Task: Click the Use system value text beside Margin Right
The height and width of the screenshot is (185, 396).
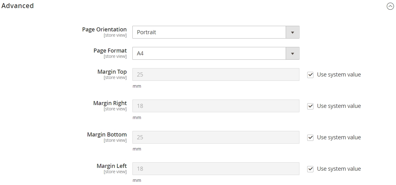Action: pos(339,106)
